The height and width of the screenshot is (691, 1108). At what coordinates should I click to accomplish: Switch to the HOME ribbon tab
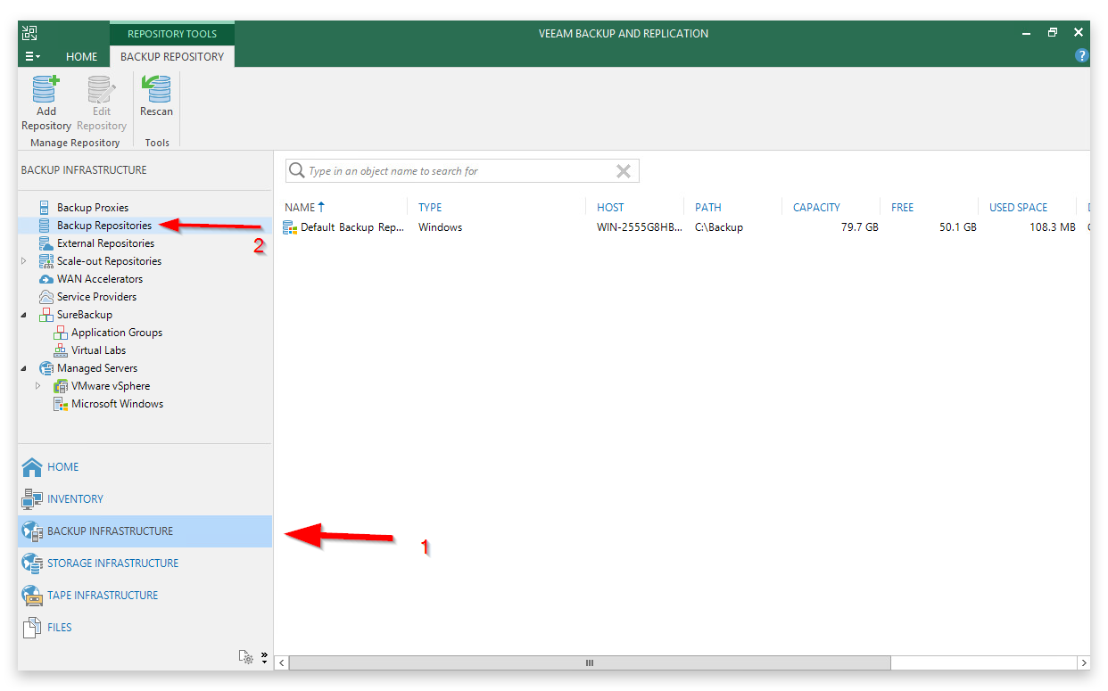81,56
